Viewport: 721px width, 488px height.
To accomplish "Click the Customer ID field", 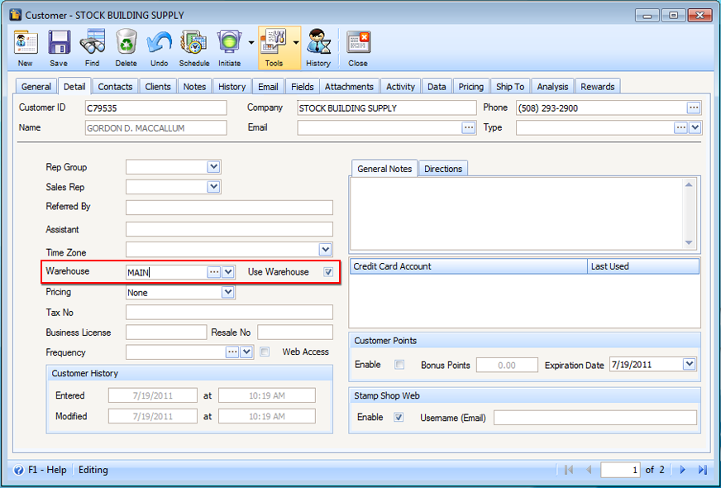I will coord(156,108).
